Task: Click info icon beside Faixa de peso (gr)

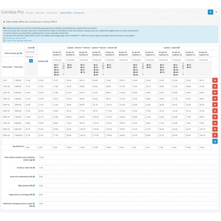Action: (x=21, y=53)
